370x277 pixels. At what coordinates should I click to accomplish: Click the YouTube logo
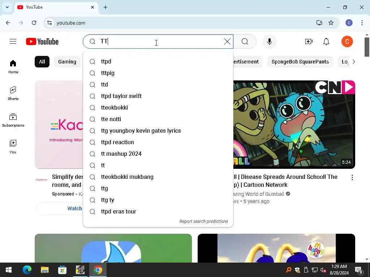tap(42, 41)
